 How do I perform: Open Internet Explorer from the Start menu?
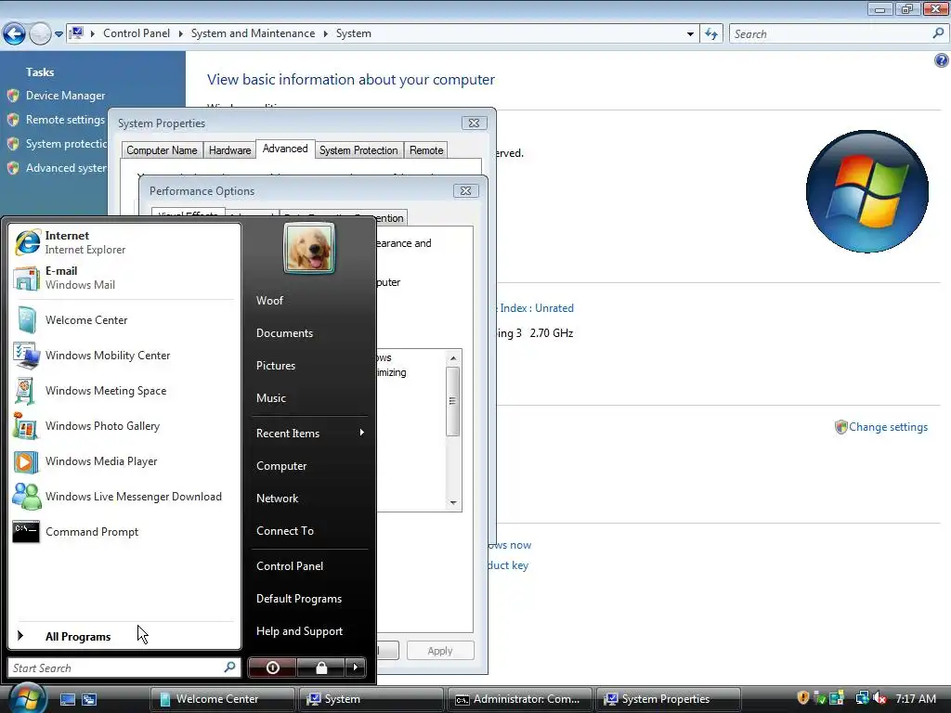[x=124, y=242]
